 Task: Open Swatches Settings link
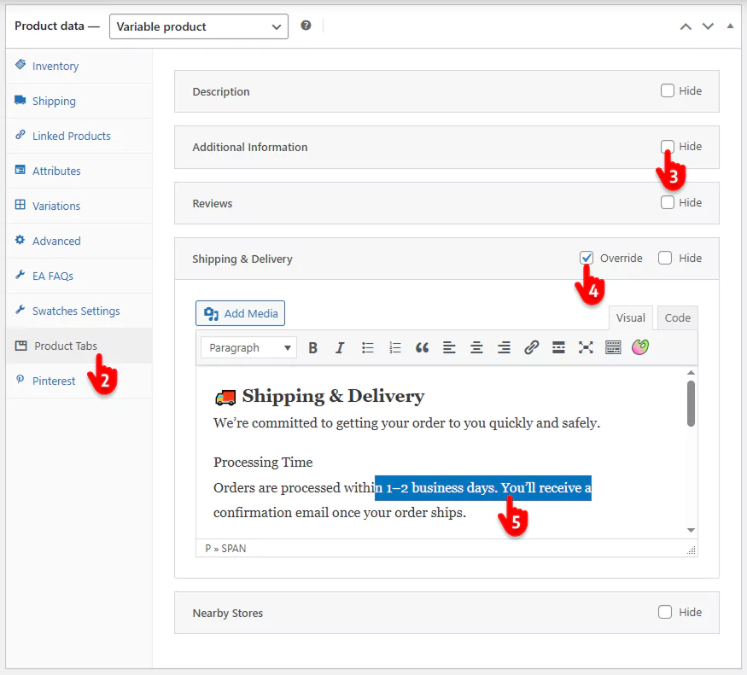pyautogui.click(x=76, y=311)
